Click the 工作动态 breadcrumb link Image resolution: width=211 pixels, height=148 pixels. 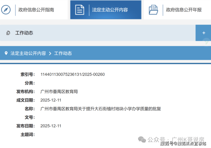click(63, 53)
